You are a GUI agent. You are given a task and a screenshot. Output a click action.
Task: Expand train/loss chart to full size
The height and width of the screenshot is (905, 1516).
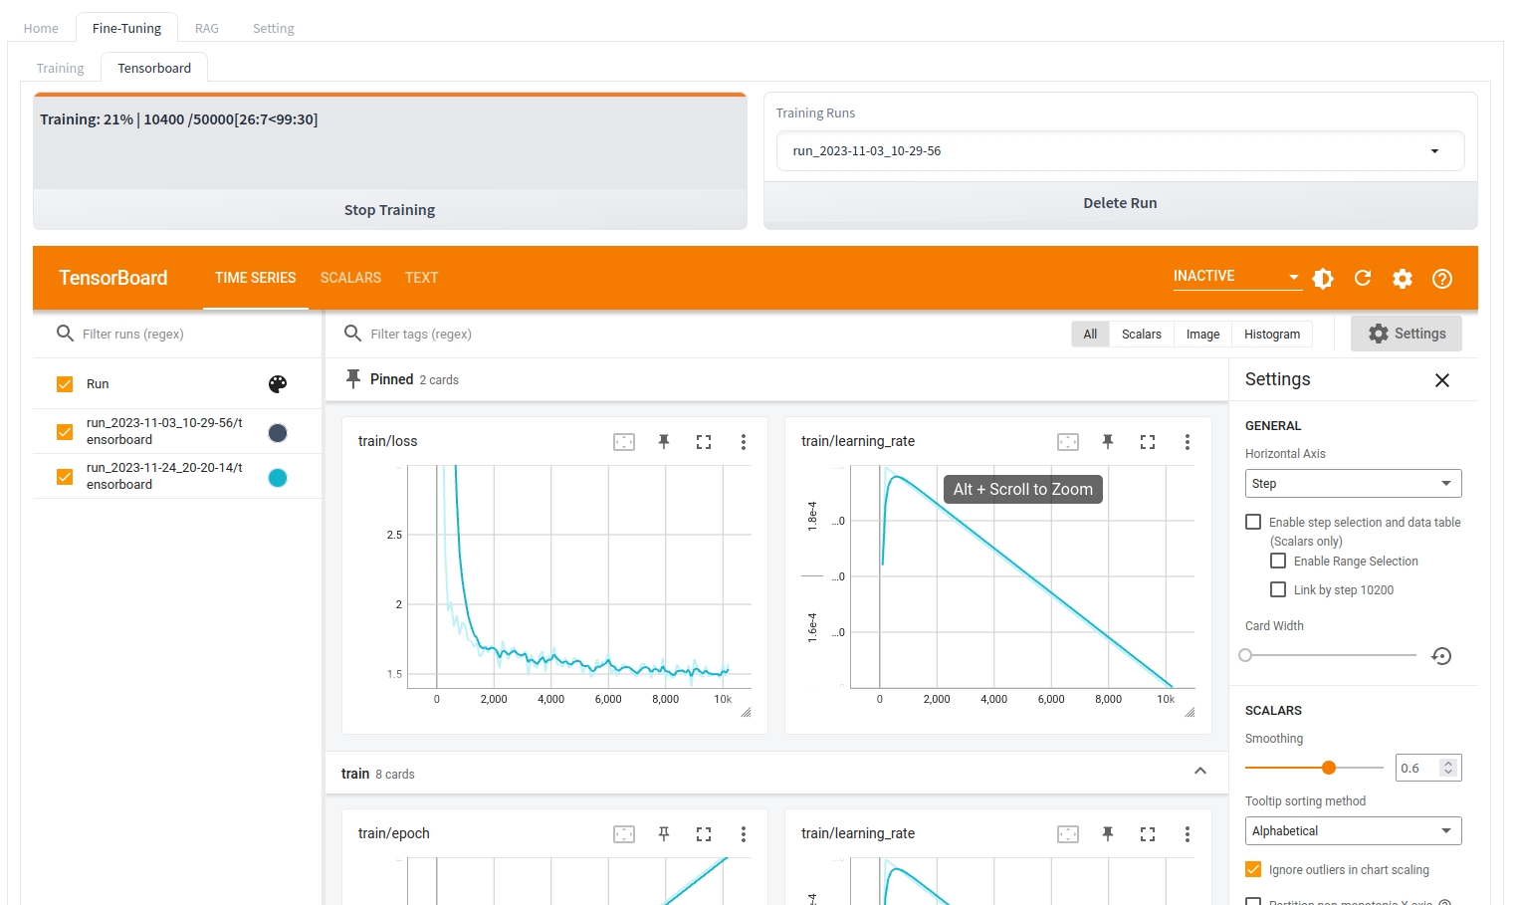pos(704,442)
